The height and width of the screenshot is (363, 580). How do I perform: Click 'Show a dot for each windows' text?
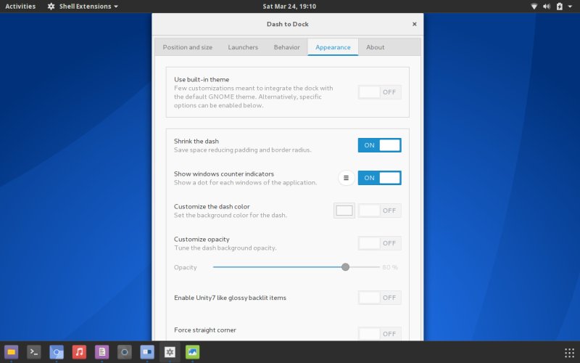point(245,182)
